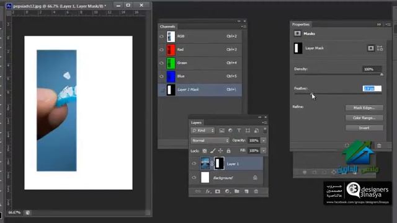Select the Background layer thumbnail

[205, 178]
